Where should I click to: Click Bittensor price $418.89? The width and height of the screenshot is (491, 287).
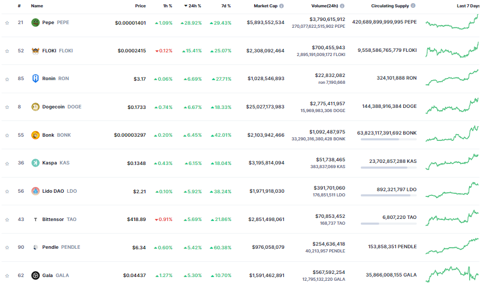coord(136,219)
